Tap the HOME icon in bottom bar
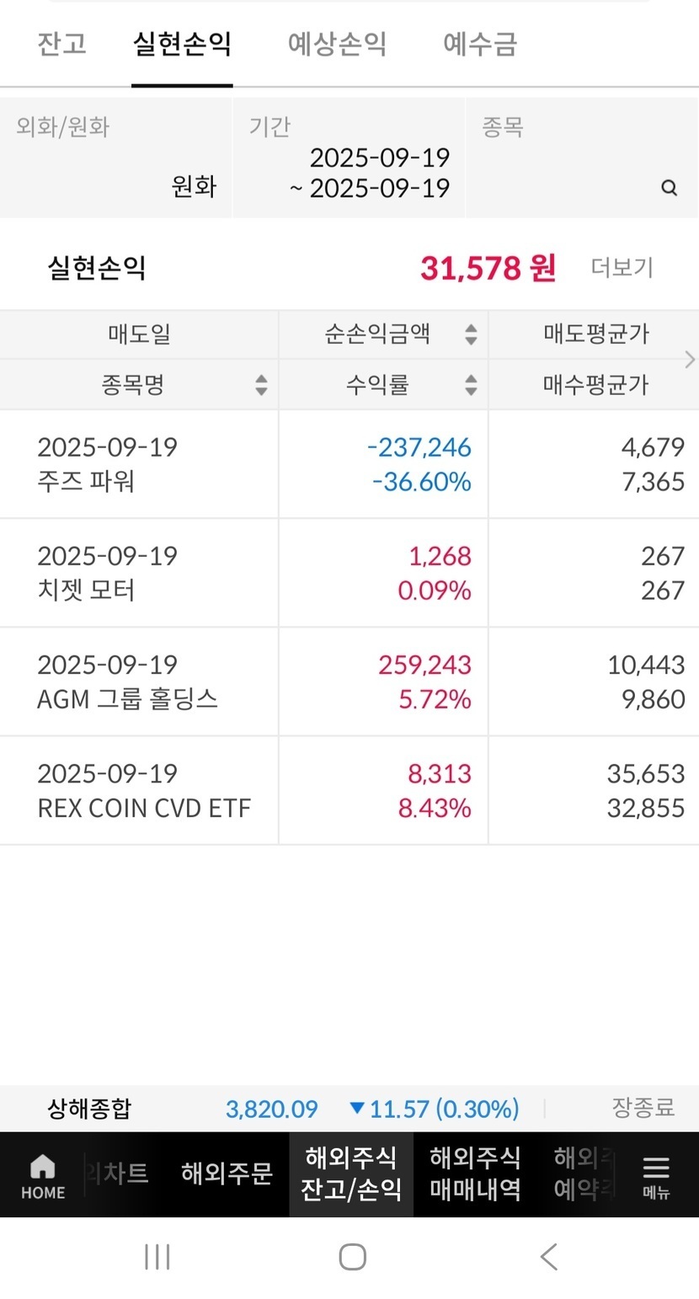The width and height of the screenshot is (699, 1299). 42,1174
